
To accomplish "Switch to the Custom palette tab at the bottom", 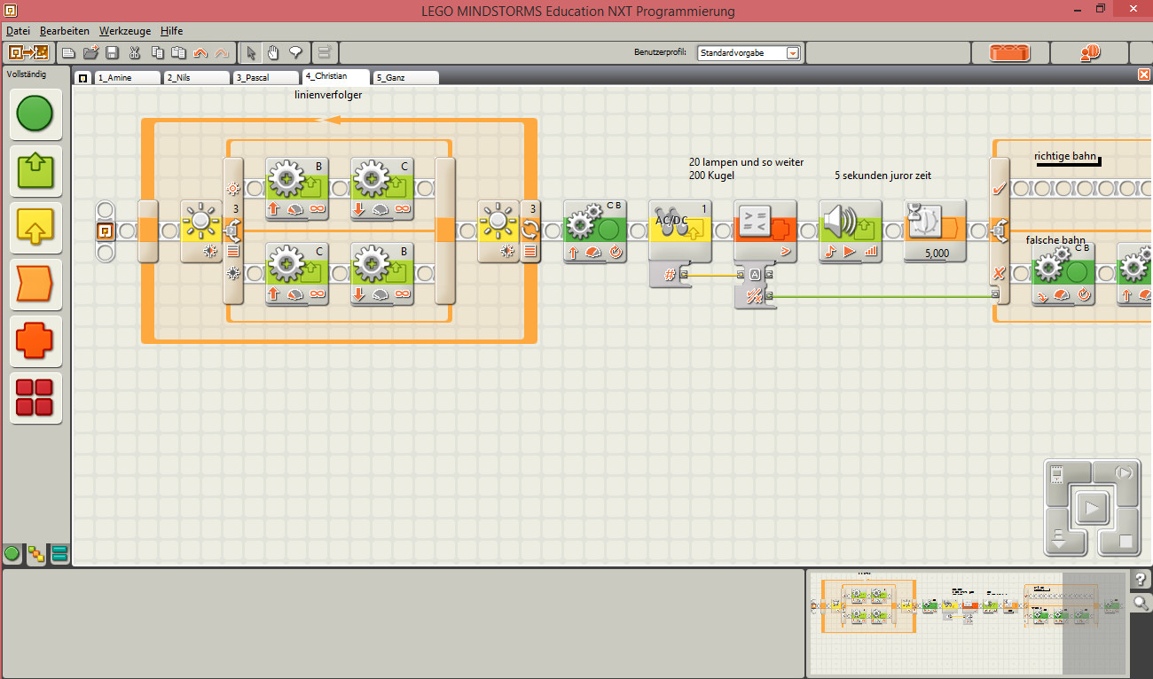I will pos(59,555).
